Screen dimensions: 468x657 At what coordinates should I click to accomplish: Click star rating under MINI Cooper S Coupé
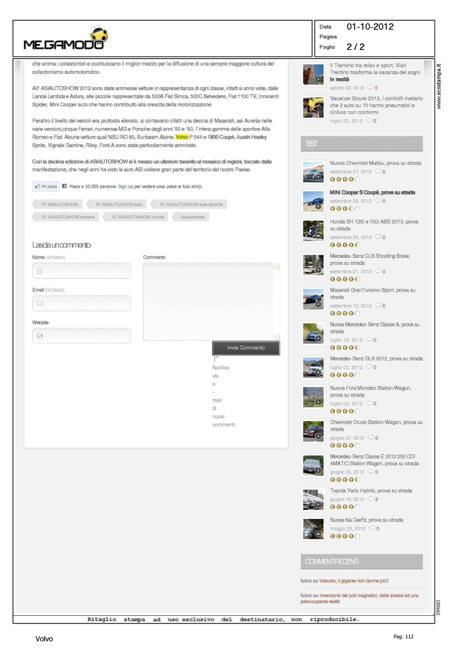click(345, 208)
